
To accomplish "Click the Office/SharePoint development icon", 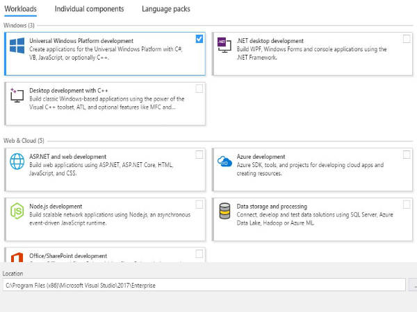I will tap(17, 258).
